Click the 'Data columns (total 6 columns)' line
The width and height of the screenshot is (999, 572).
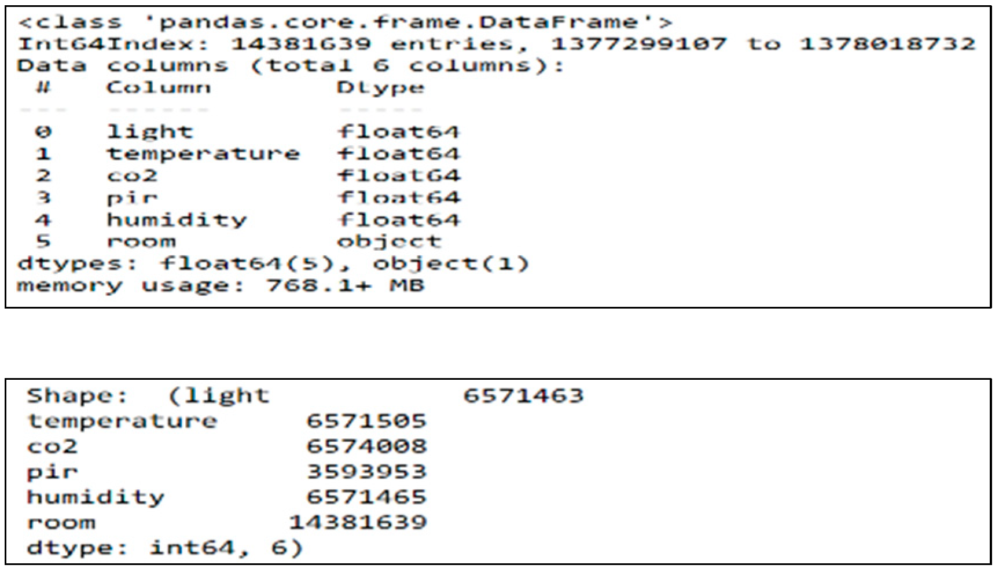[289, 65]
